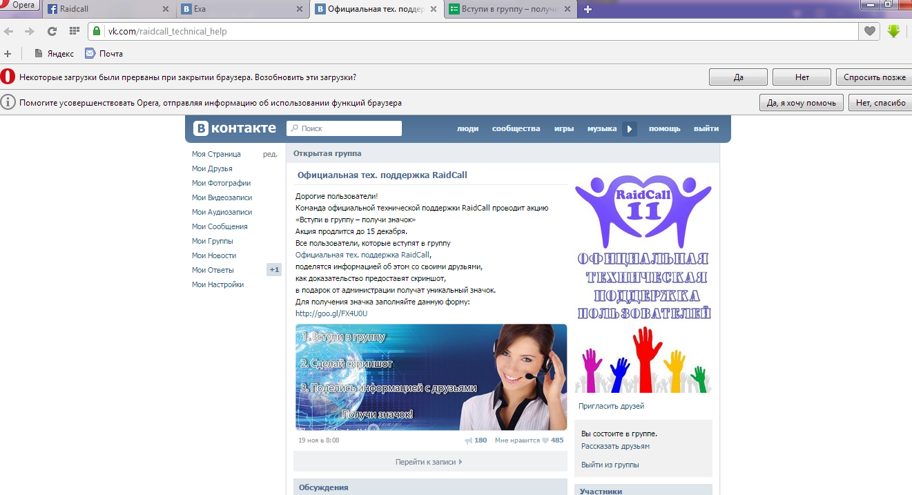Open музыка in VK header
The width and height of the screenshot is (912, 495).
[602, 128]
